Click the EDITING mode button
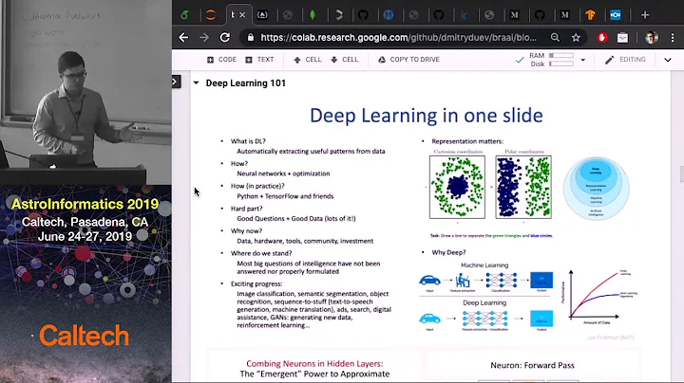This screenshot has height=383, width=684. [625, 60]
